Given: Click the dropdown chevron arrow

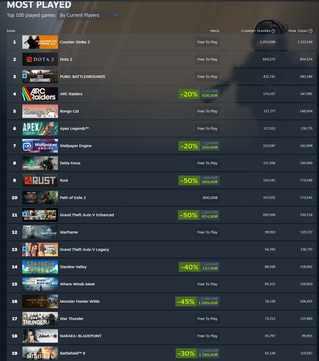Looking at the screenshot, I should coord(116,15).
